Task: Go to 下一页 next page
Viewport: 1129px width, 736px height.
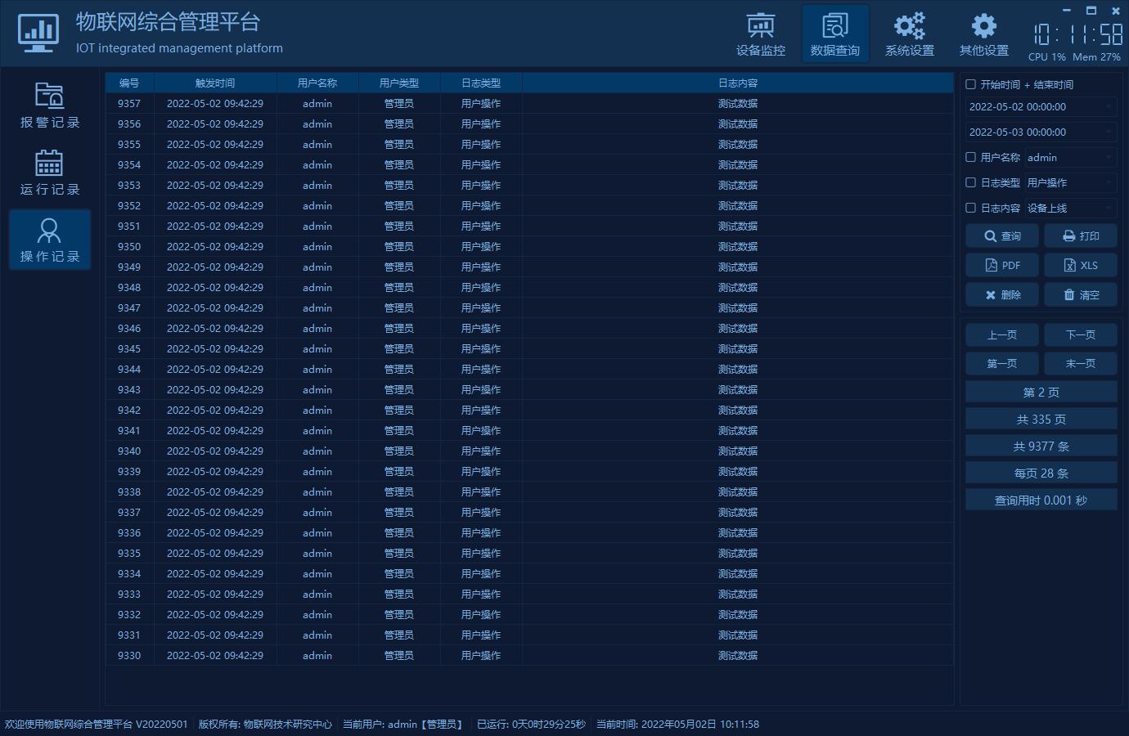Action: pos(1080,335)
